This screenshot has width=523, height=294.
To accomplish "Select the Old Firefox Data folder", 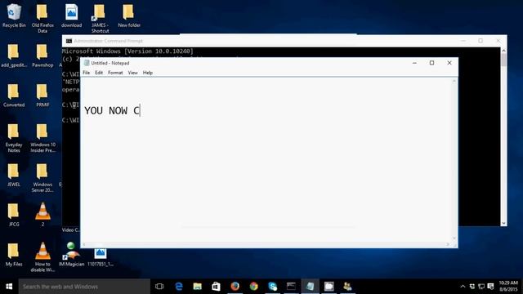I will 42,18.
